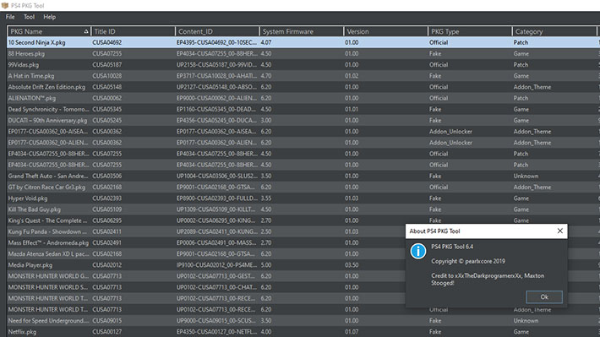Click Official PKG type for 99Vidas row
Viewport: 600px width, 337px height.
pyautogui.click(x=439, y=65)
